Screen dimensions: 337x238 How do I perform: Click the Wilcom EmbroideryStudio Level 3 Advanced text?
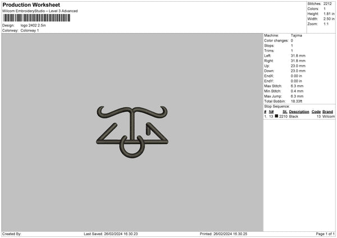click(40, 11)
